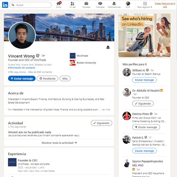Open Spyros Papapetropoulos avatar
177x177 pixels.
tap(127, 163)
